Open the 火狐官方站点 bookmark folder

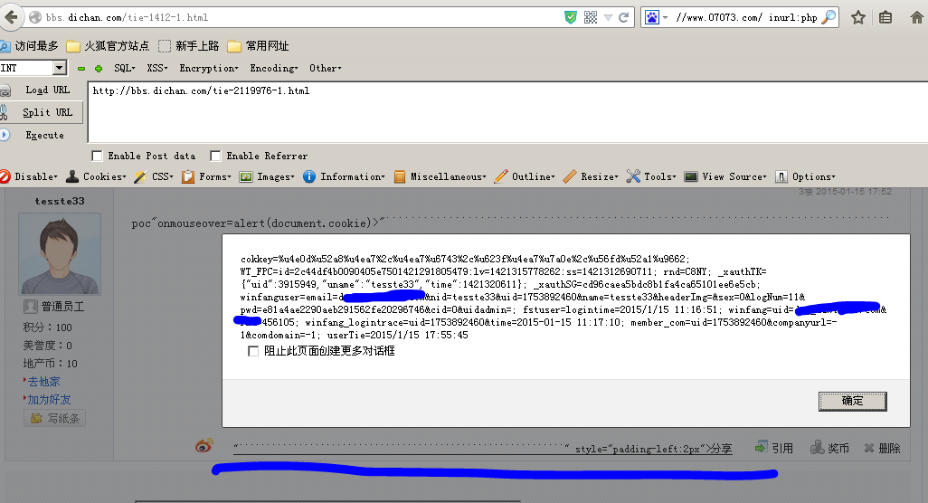108,45
